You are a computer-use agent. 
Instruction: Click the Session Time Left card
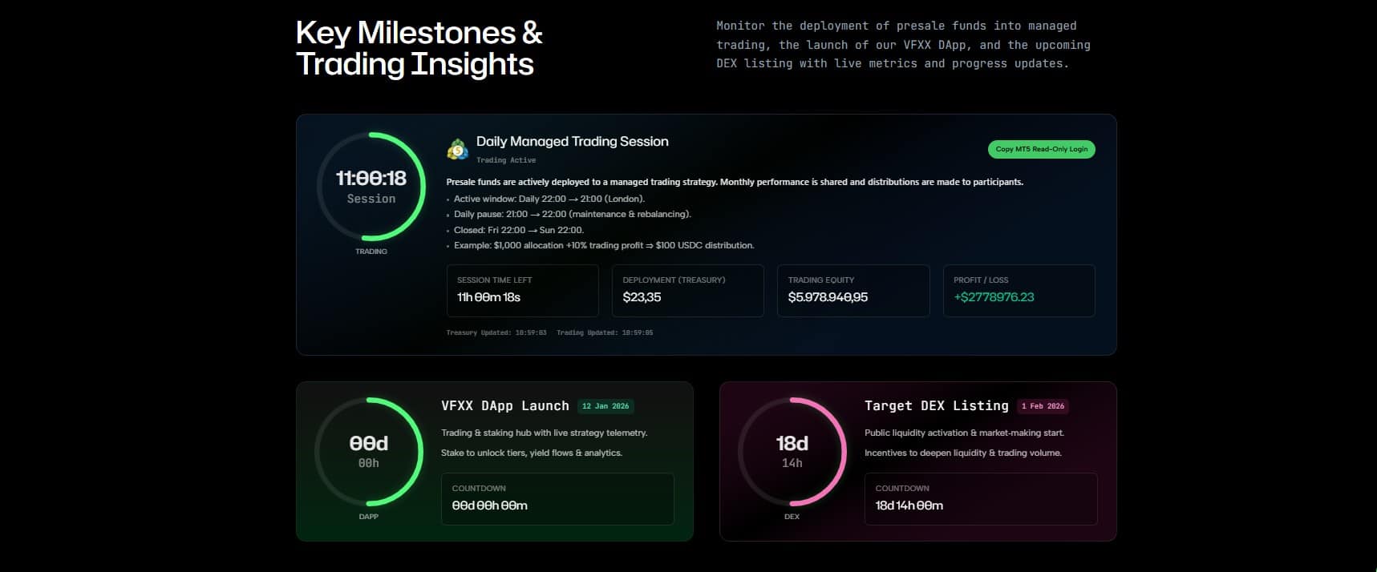coord(523,291)
